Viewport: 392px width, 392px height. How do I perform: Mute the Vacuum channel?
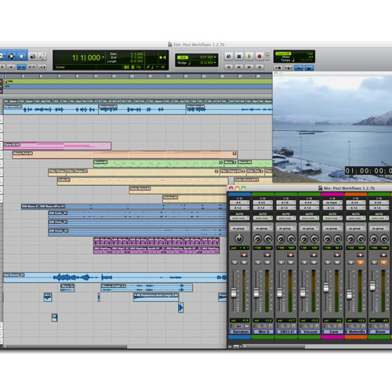pyautogui.click(x=314, y=262)
